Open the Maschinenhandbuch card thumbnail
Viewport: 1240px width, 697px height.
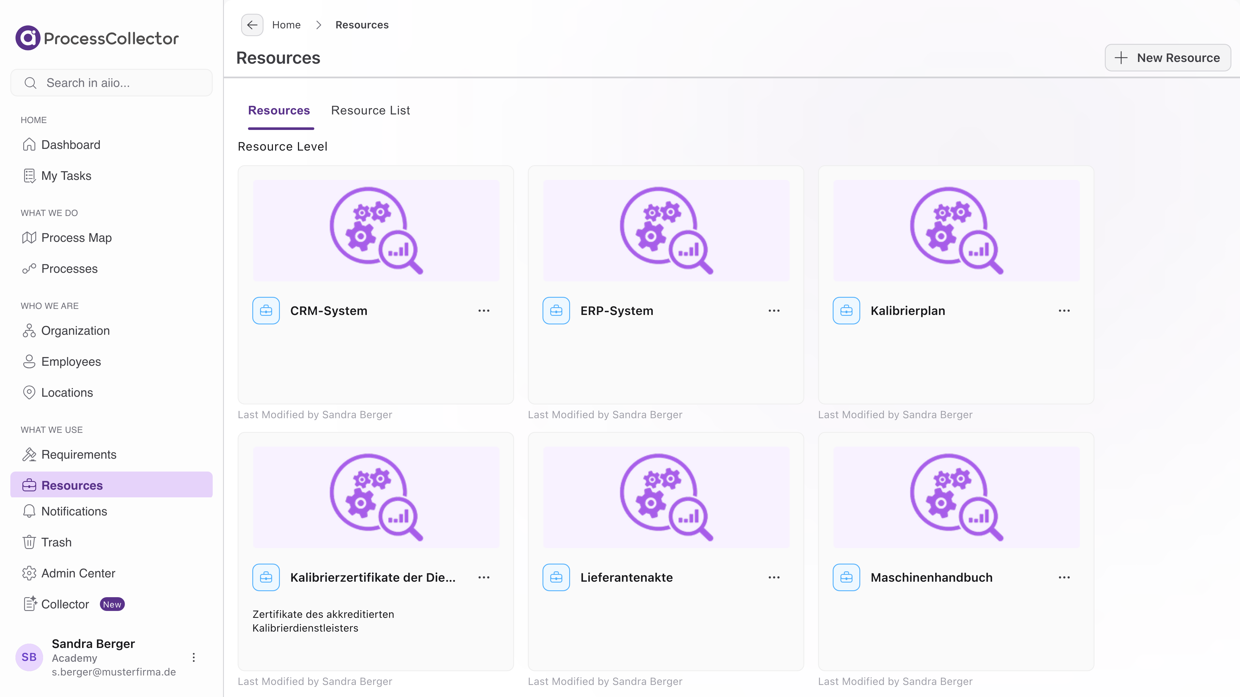click(956, 497)
